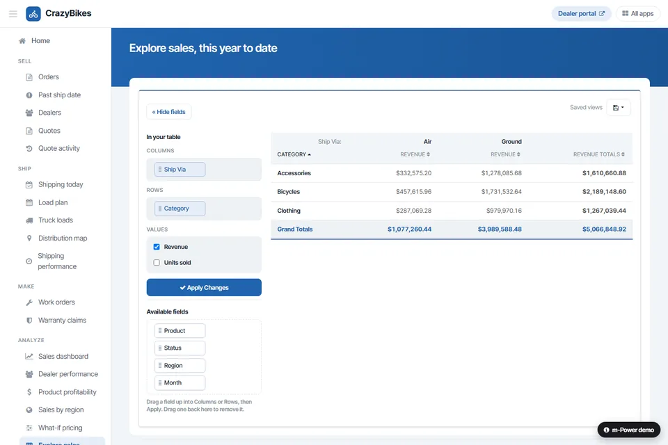668x445 pixels.
Task: Sort by the CATEGORY column header
Action: (x=294, y=154)
